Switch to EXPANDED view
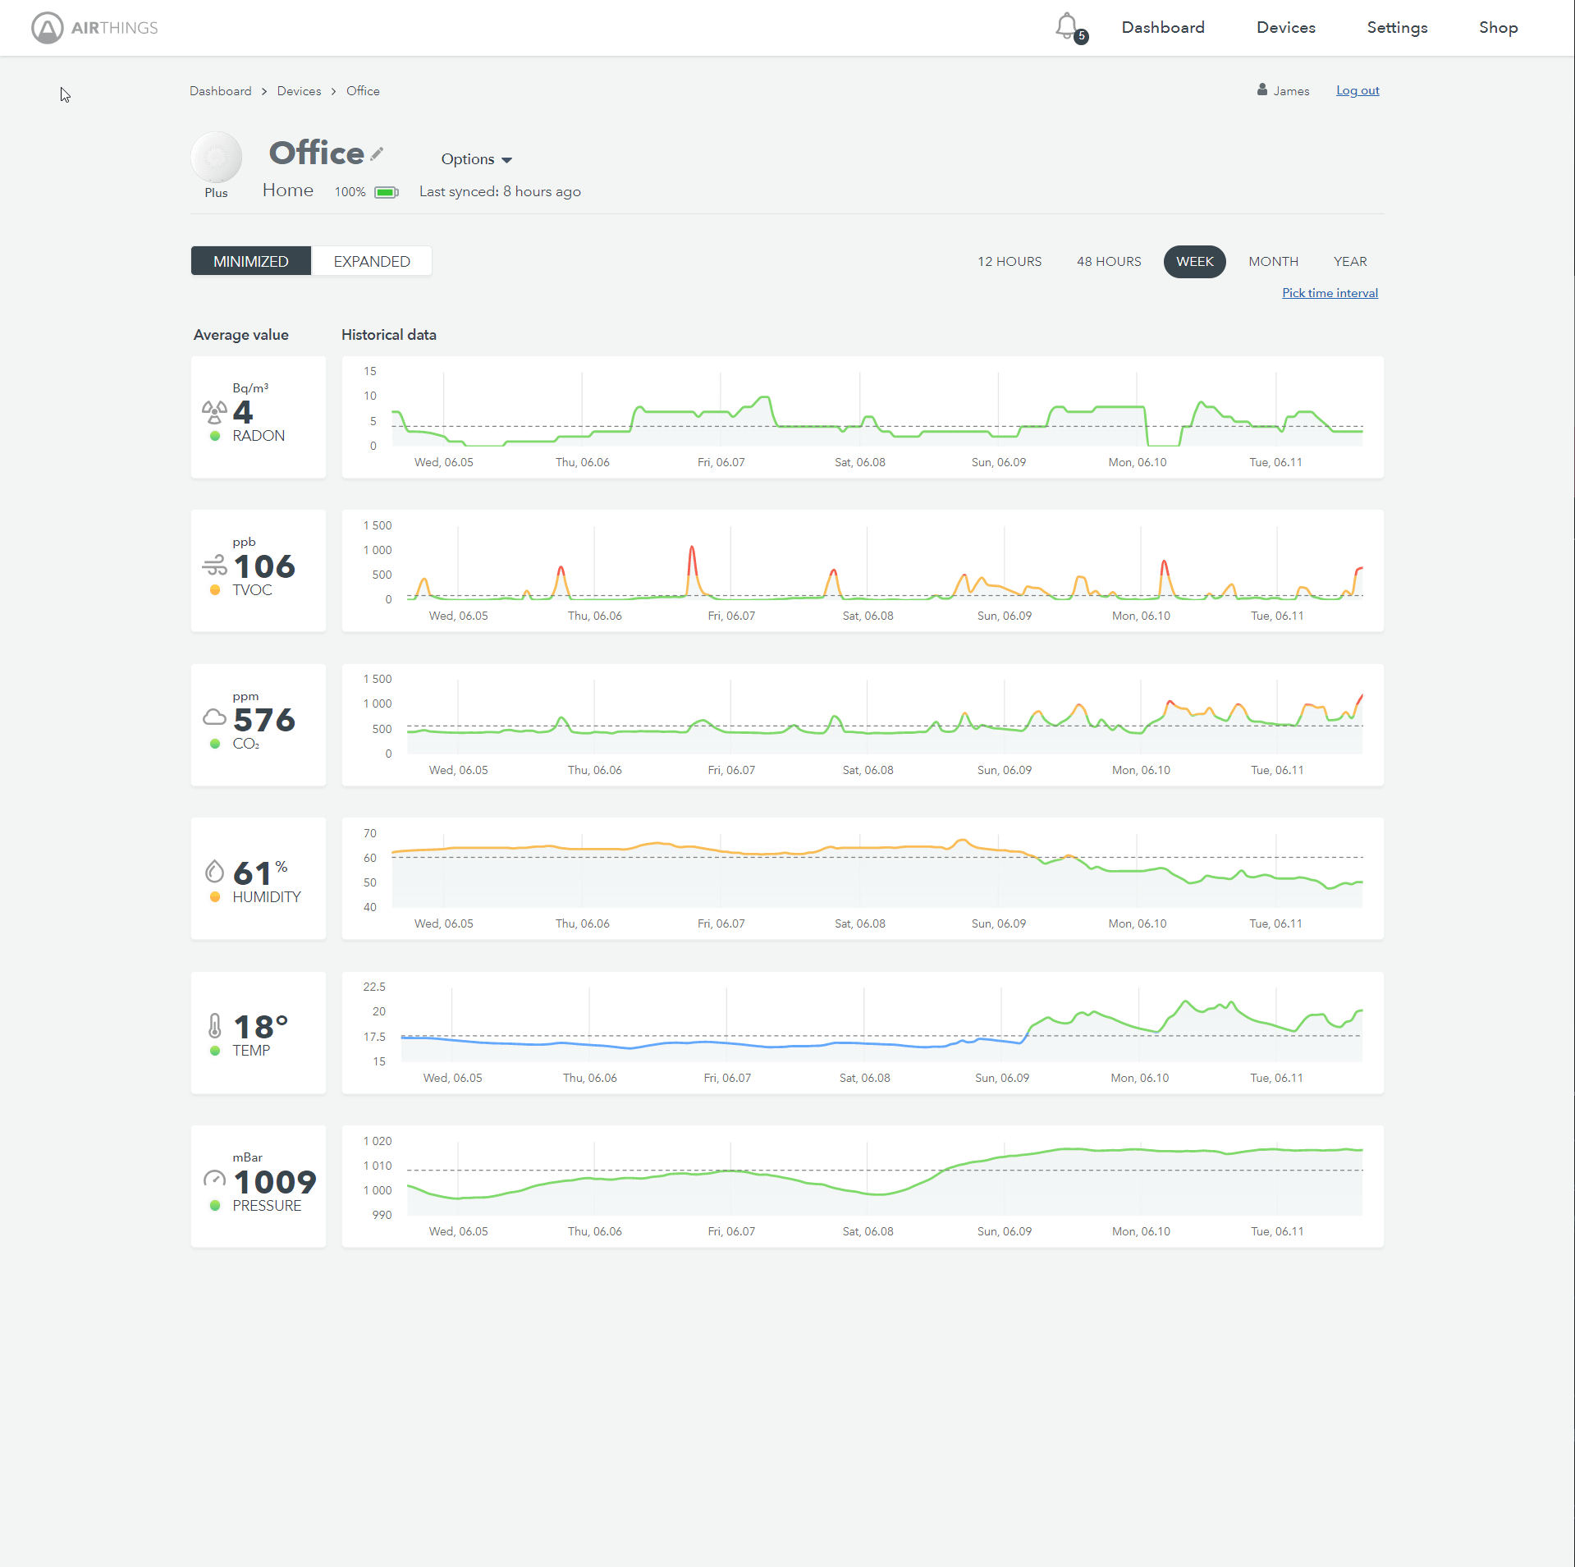The height and width of the screenshot is (1567, 1575). click(371, 260)
